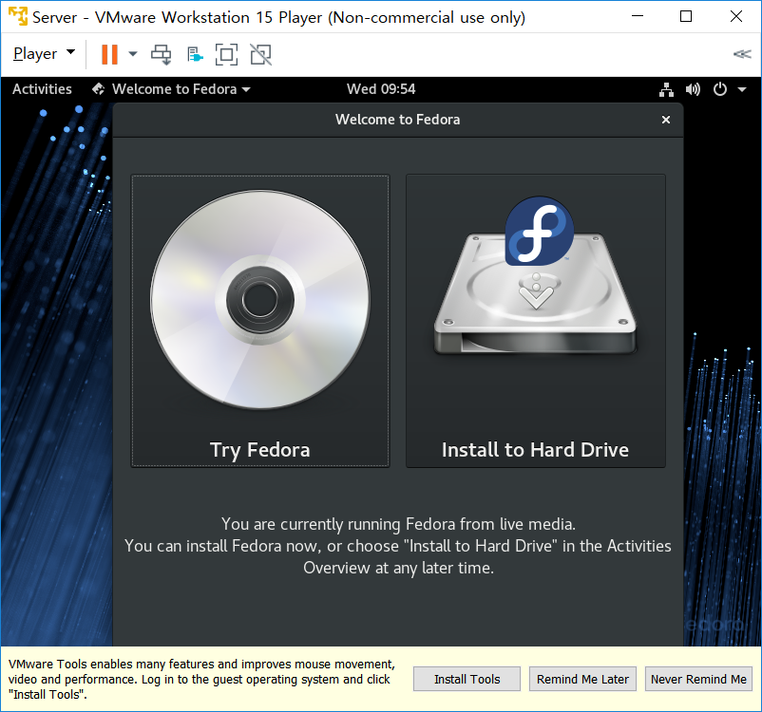Click Remind Me Later button
Image resolution: width=762 pixels, height=712 pixels.
582,679
